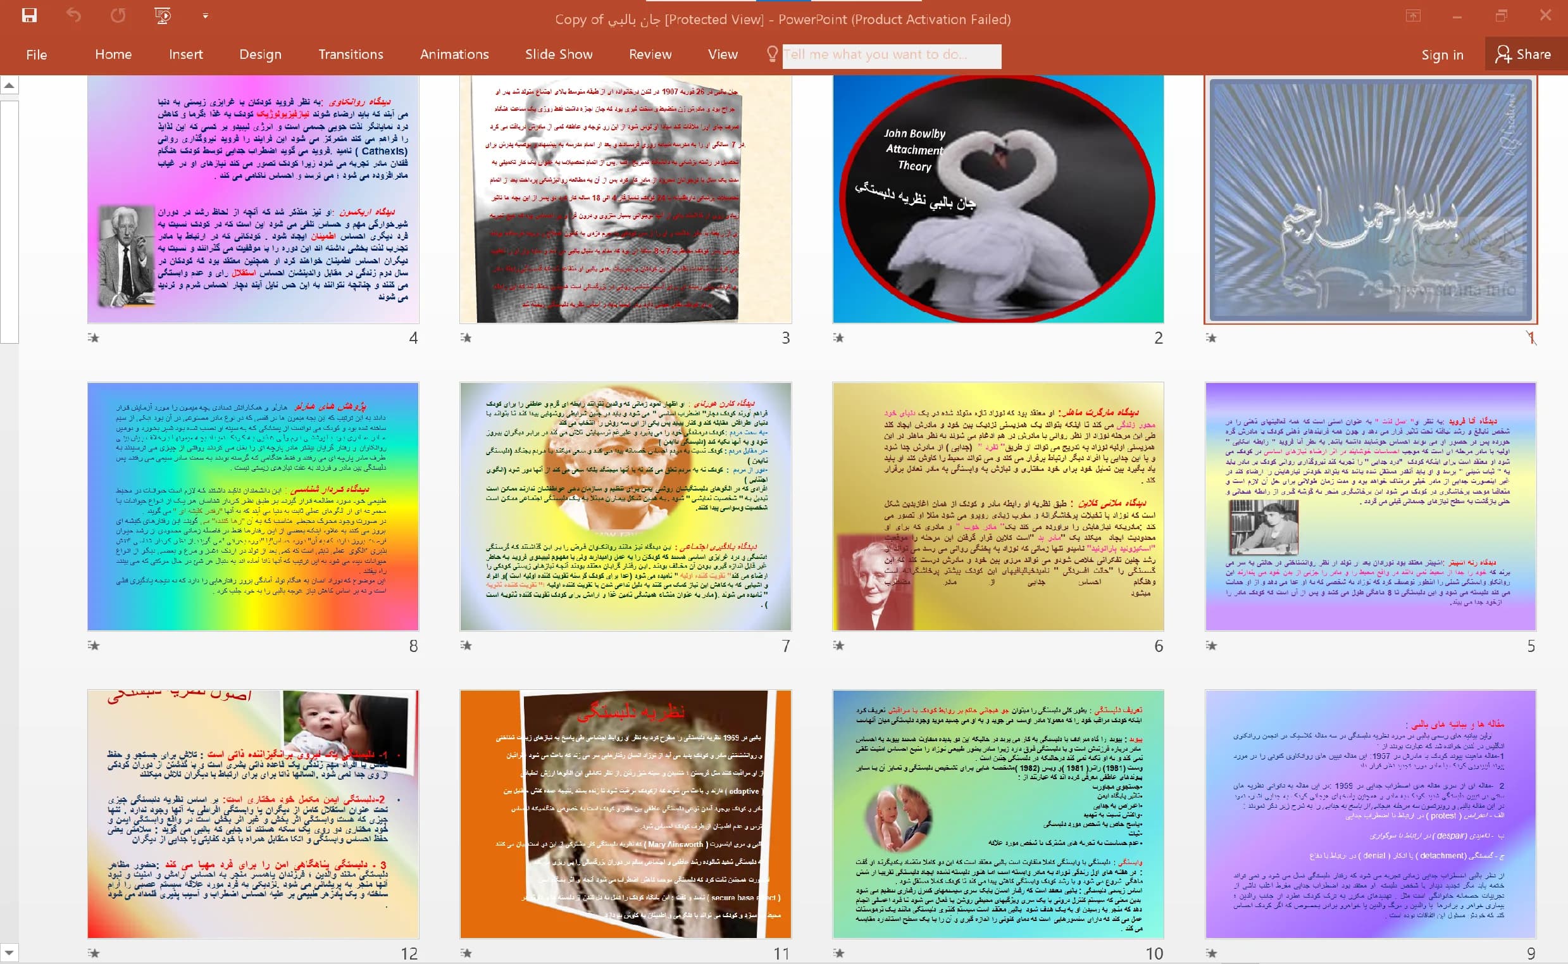Click the Redo/Repeat icon
The height and width of the screenshot is (964, 1568).
[118, 15]
